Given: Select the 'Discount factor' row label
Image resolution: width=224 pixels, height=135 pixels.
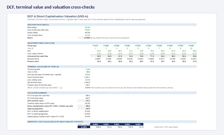Looking at the screenshot, I should [33, 59].
